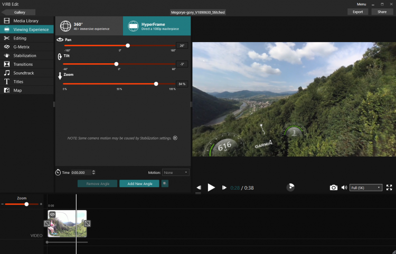Click the clip's left transition icon
The width and height of the screenshot is (396, 254).
(47, 223)
